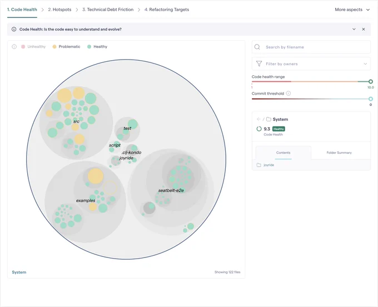The image size is (378, 307).
Task: Click the 9.3 code health score
Action: coord(267,129)
